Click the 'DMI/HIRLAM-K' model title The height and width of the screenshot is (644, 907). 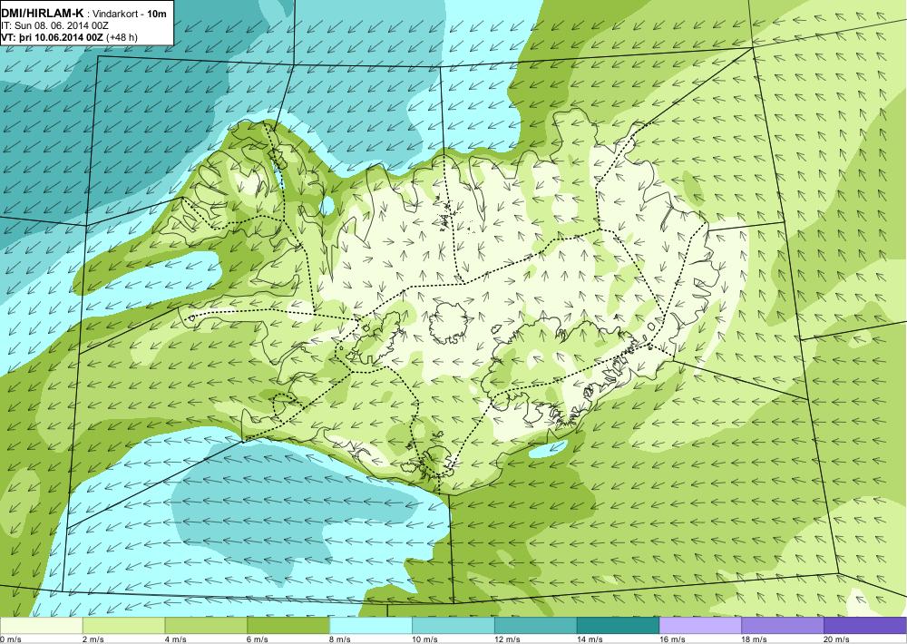43,14
